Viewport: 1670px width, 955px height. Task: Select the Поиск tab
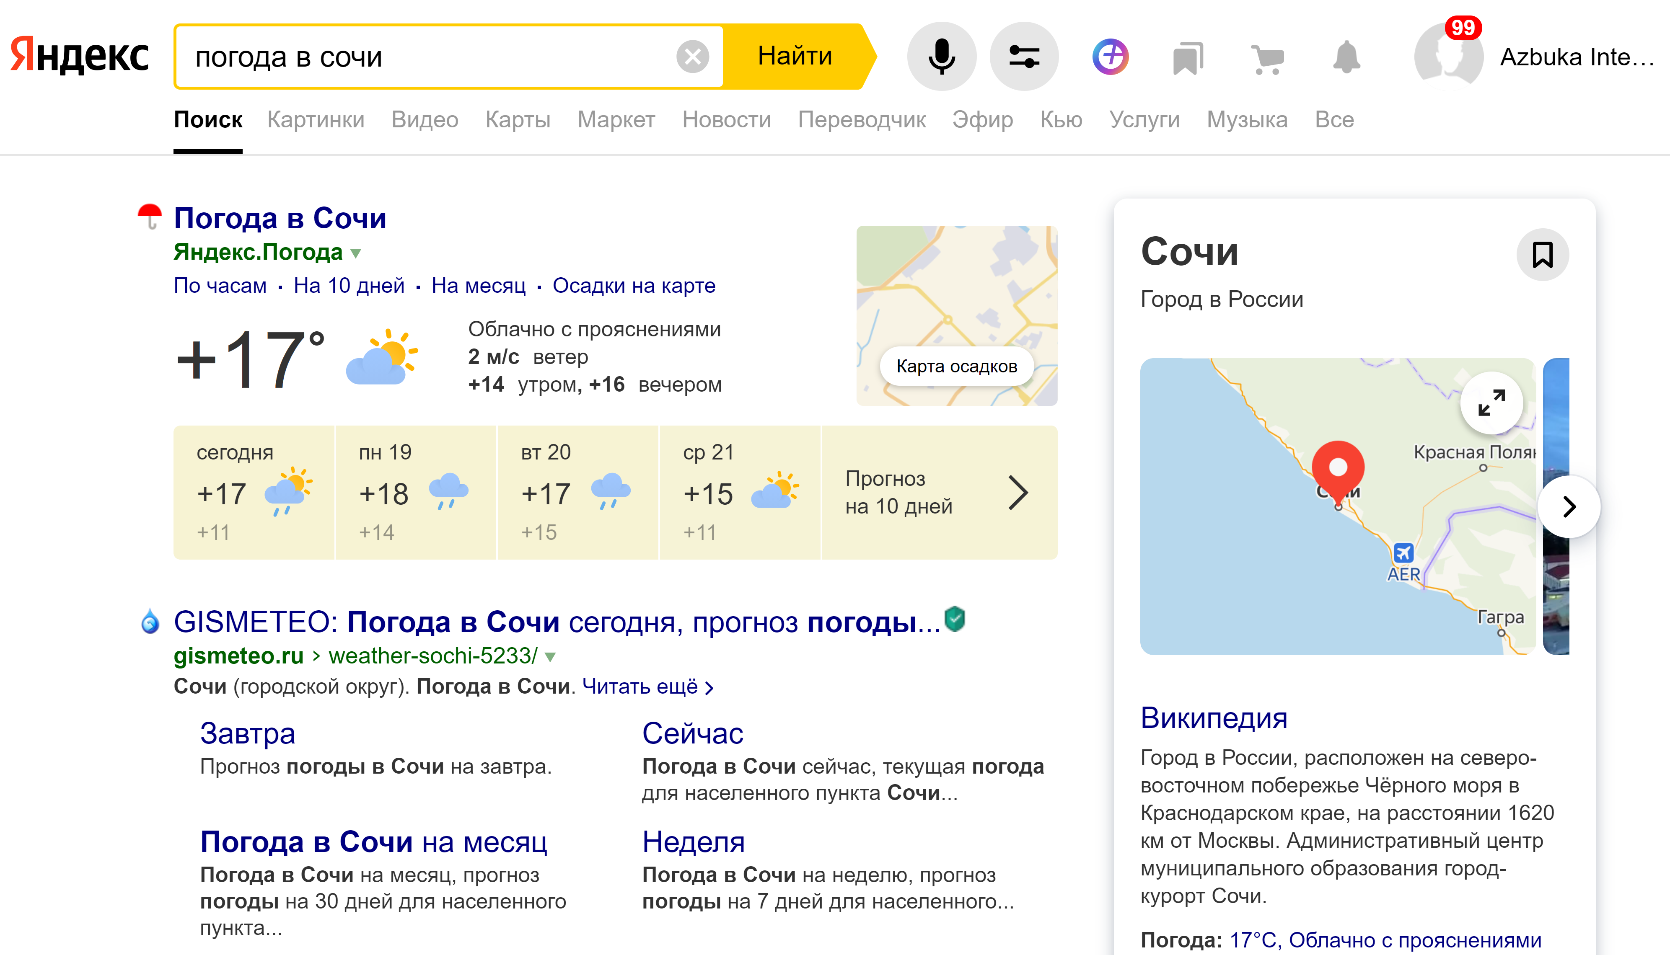click(x=208, y=119)
